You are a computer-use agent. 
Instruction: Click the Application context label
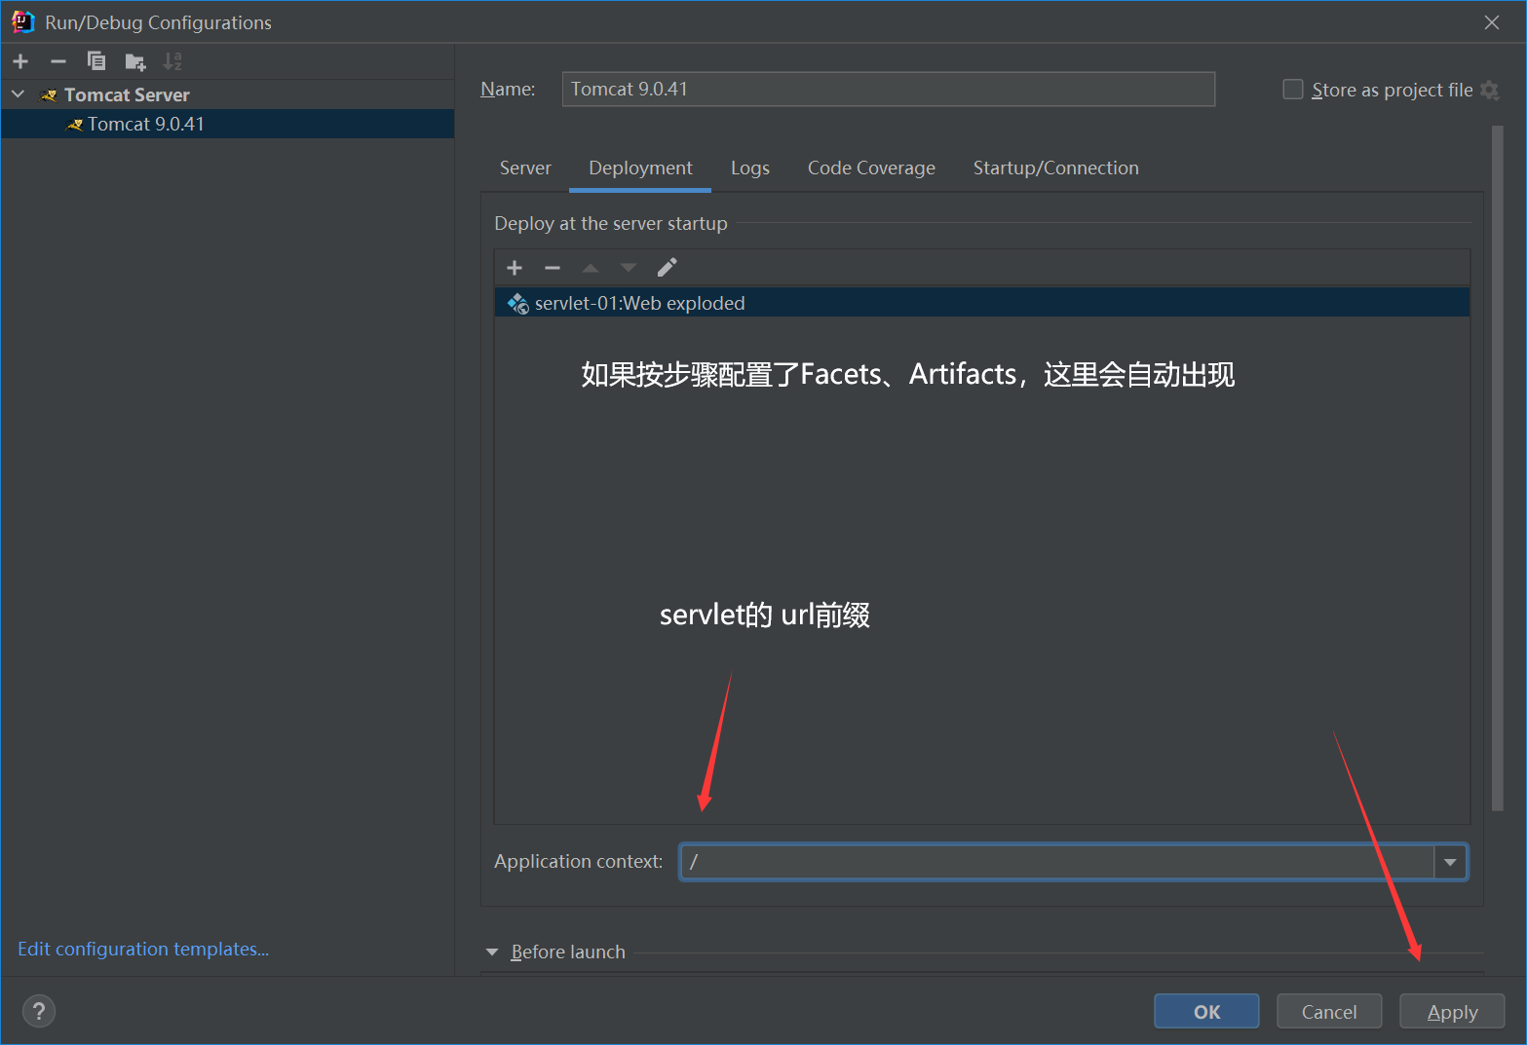pyautogui.click(x=578, y=861)
